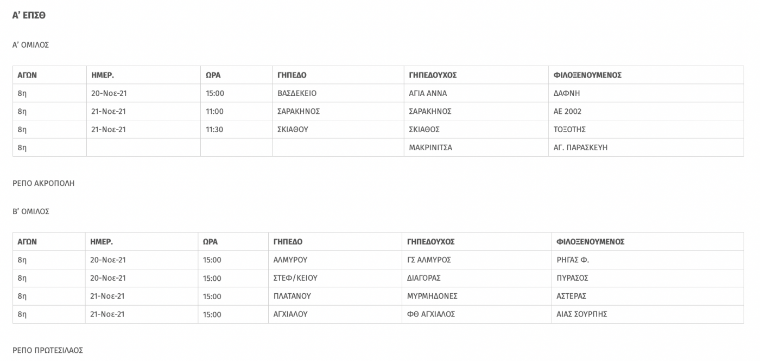Select the ΑΕ 2002 cell

[646, 111]
